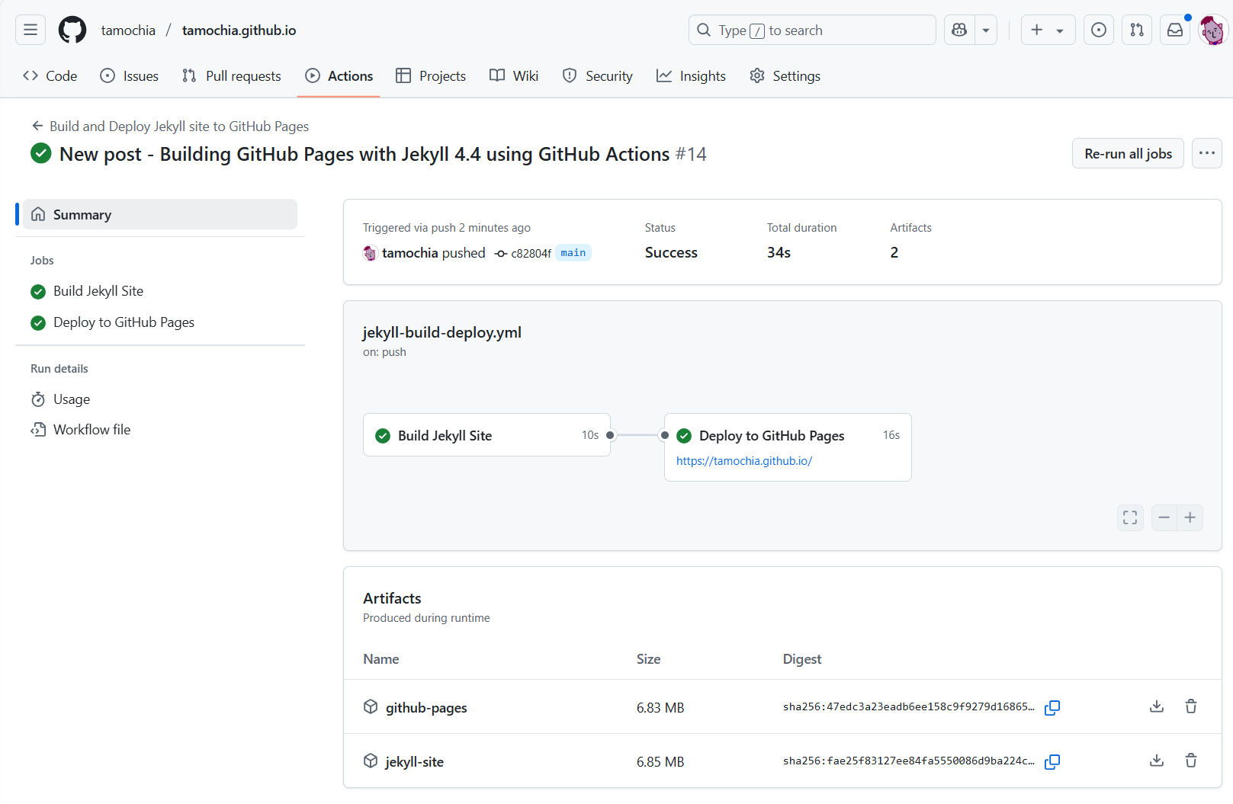Focus the Type to search field

click(x=812, y=30)
